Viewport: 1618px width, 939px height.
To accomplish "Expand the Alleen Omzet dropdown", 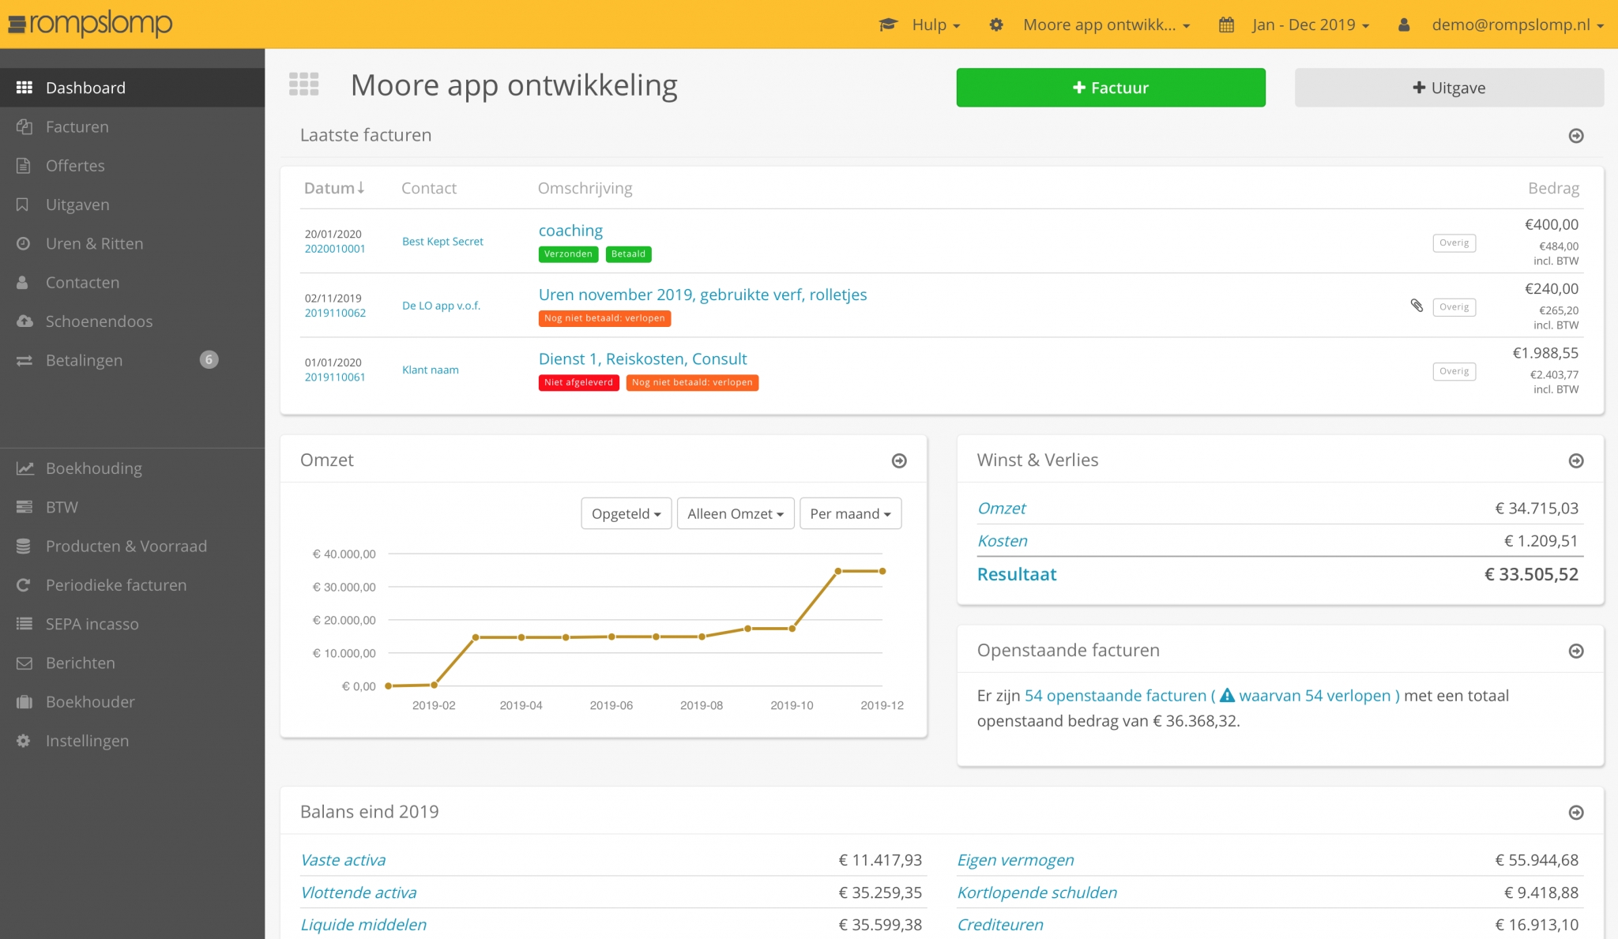I will tap(735, 513).
